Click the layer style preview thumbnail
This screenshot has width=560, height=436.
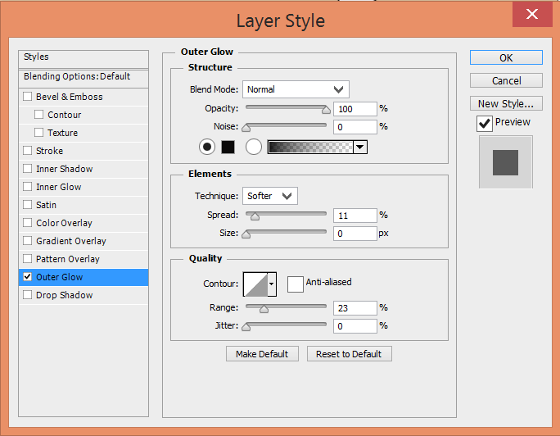coord(505,162)
